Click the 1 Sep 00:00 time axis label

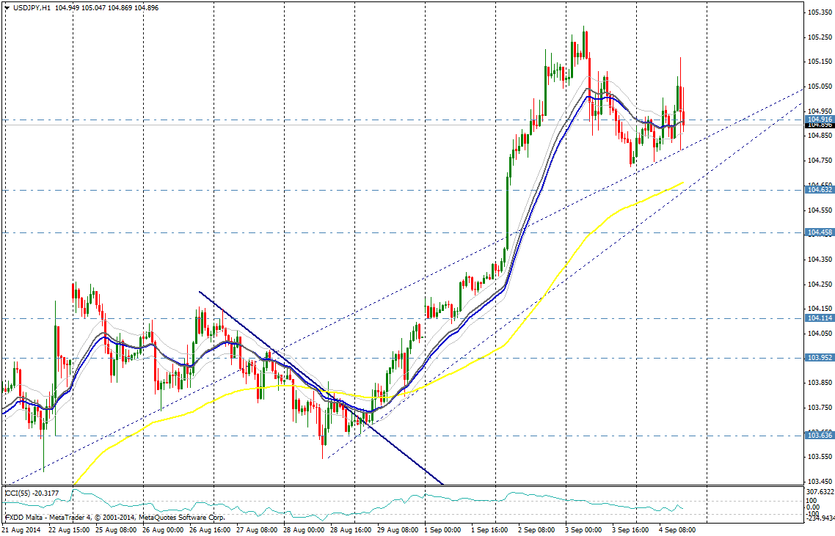pos(442,529)
